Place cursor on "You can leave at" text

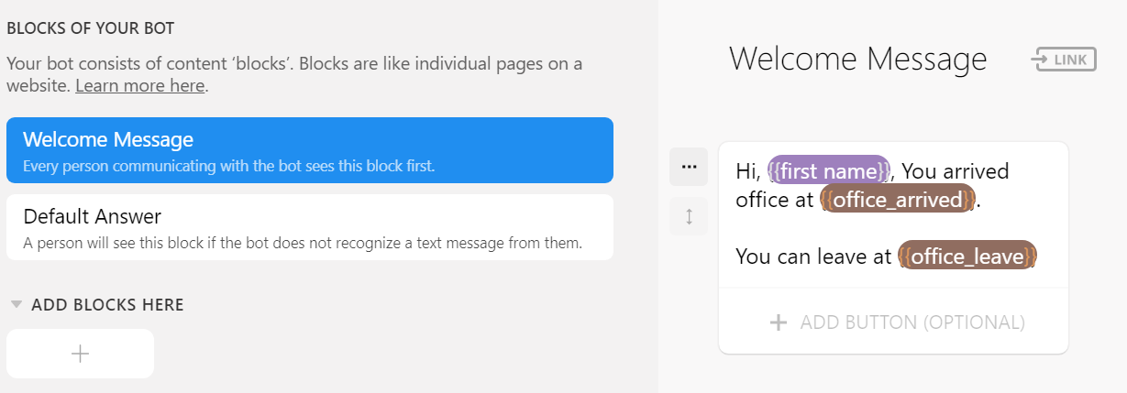click(x=812, y=256)
